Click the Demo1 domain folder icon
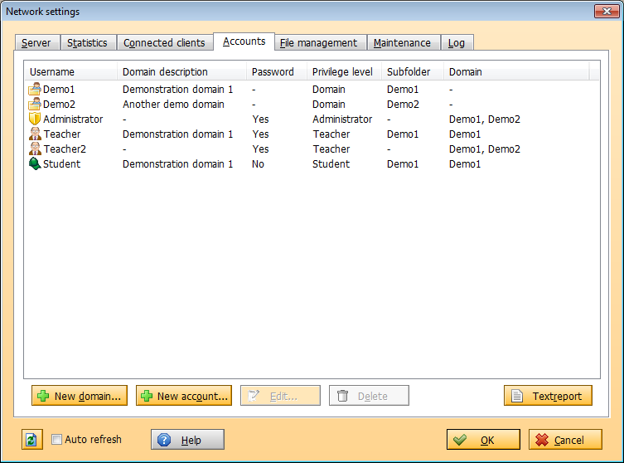Viewport: 624px width, 463px height. pyautogui.click(x=35, y=90)
